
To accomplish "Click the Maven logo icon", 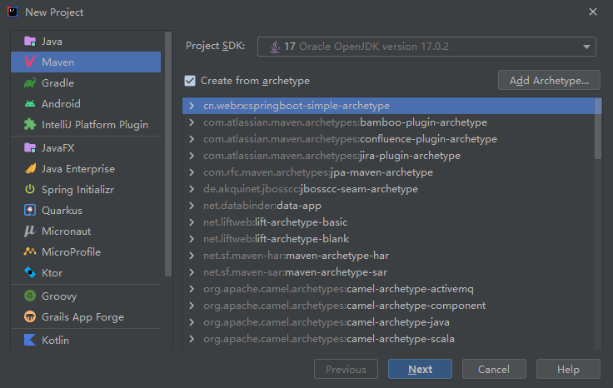I will point(30,62).
